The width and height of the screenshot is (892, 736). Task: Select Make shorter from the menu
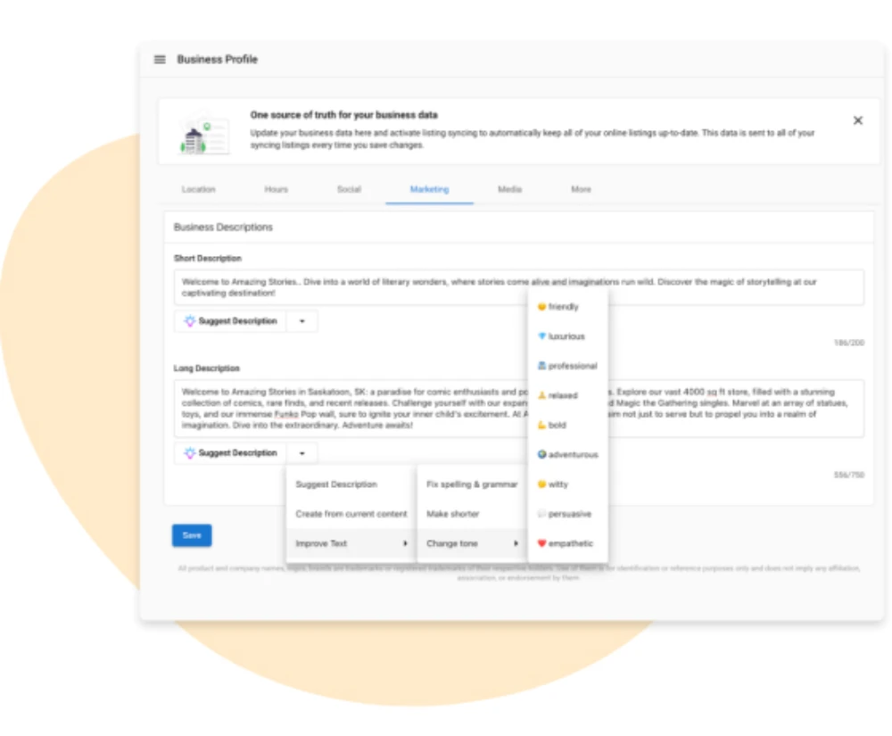click(x=453, y=514)
